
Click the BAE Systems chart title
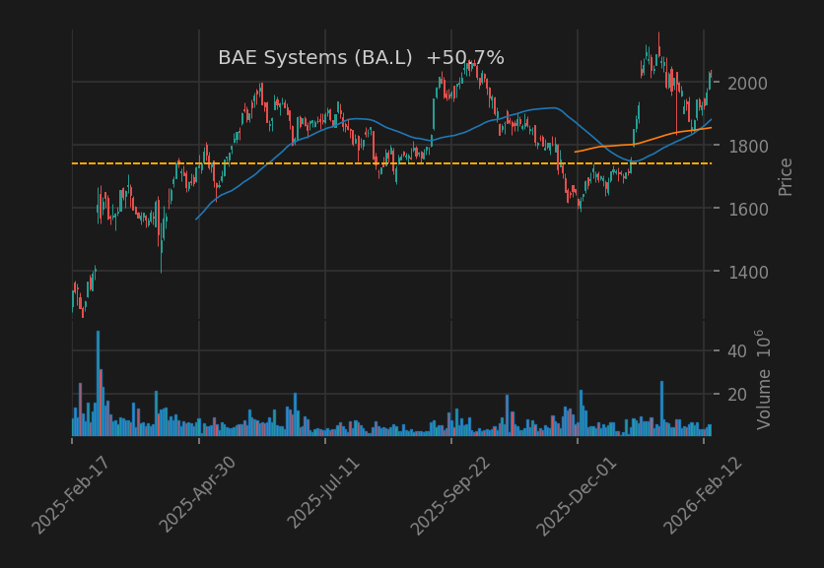point(315,57)
